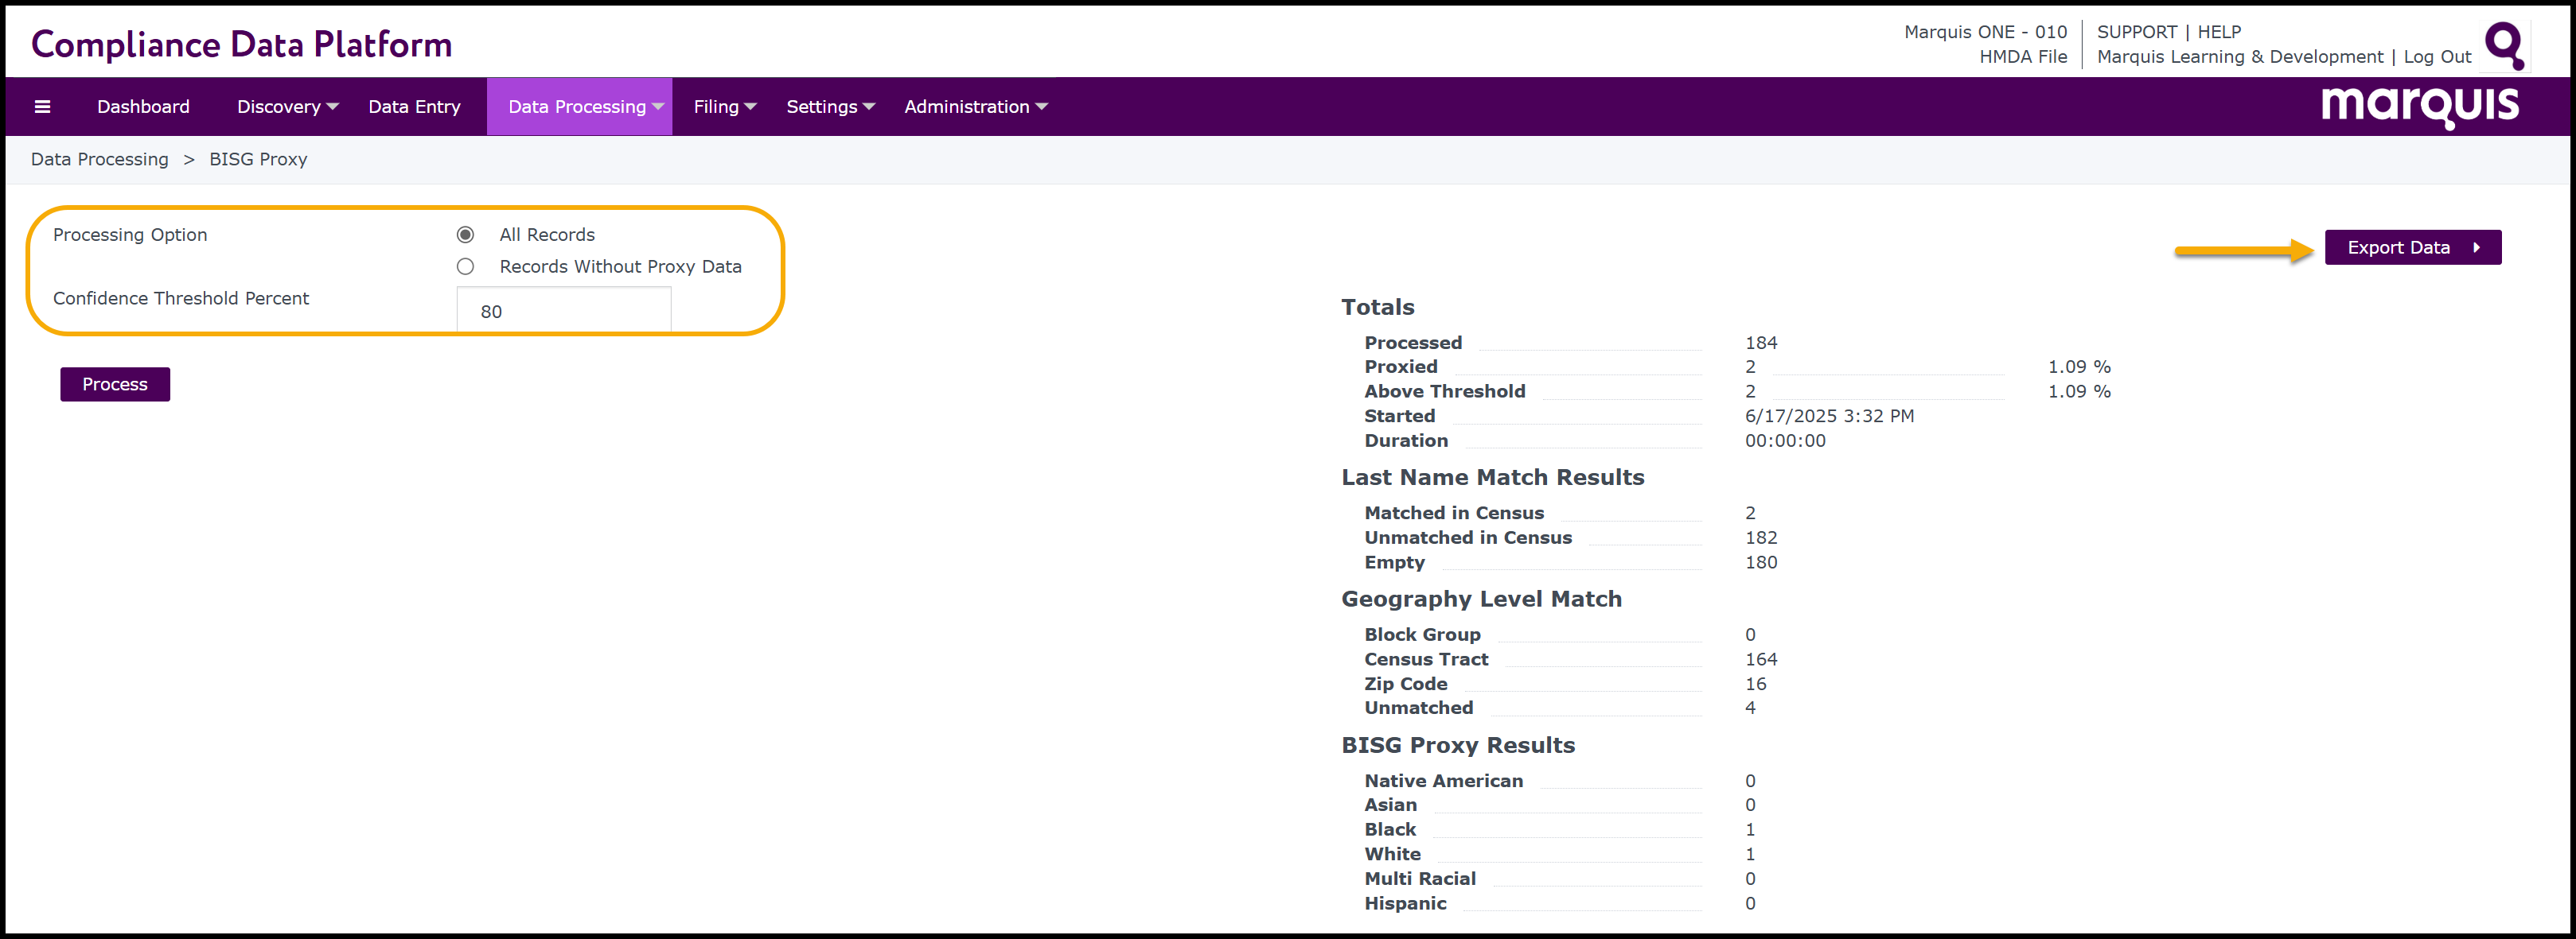The height and width of the screenshot is (939, 2576).
Task: Open the hamburger navigation menu icon
Action: pyautogui.click(x=42, y=107)
